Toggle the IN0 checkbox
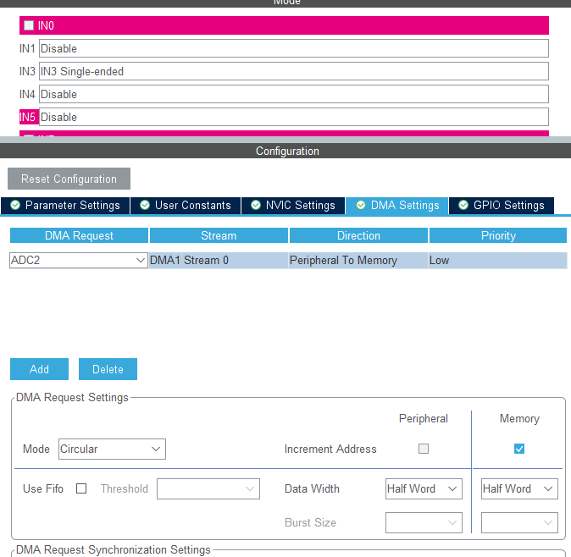Image resolution: width=571 pixels, height=557 pixels. 29,25
